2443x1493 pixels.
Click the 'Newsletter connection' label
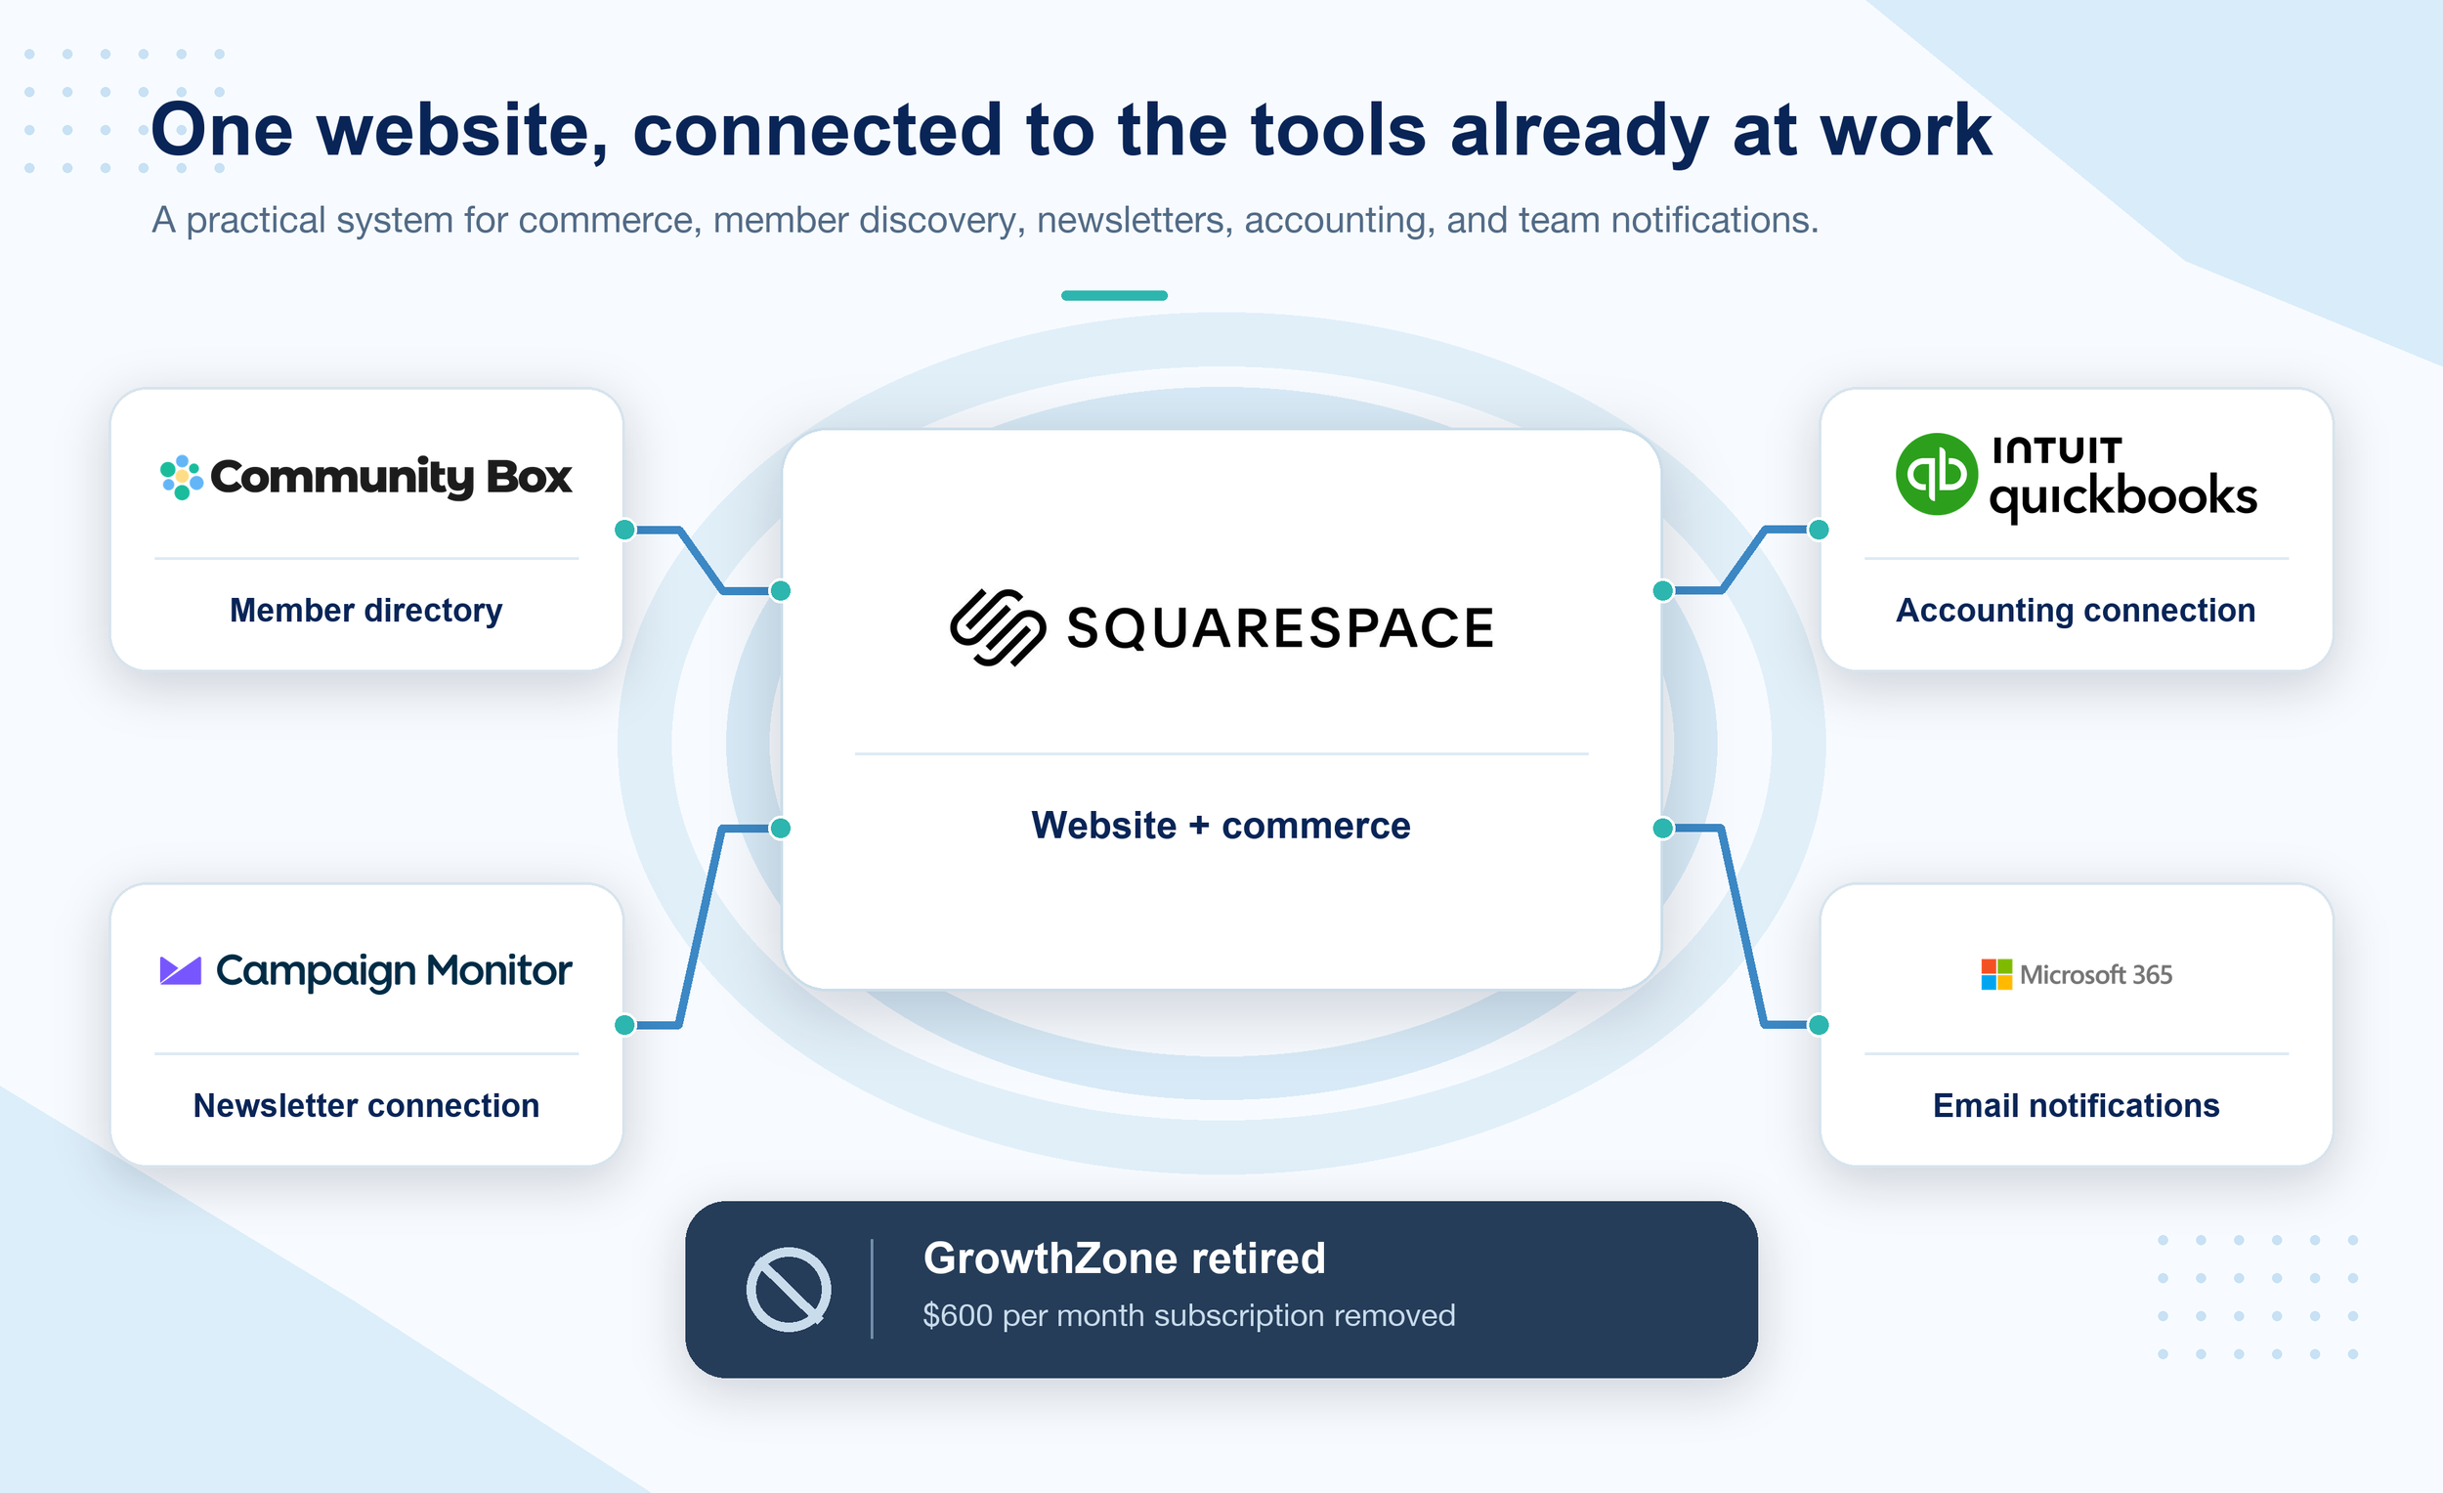coord(365,1105)
